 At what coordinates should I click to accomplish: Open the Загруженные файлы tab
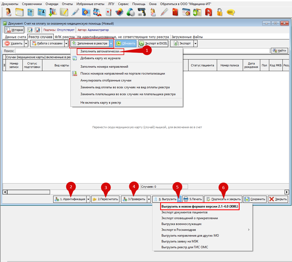[187, 37]
